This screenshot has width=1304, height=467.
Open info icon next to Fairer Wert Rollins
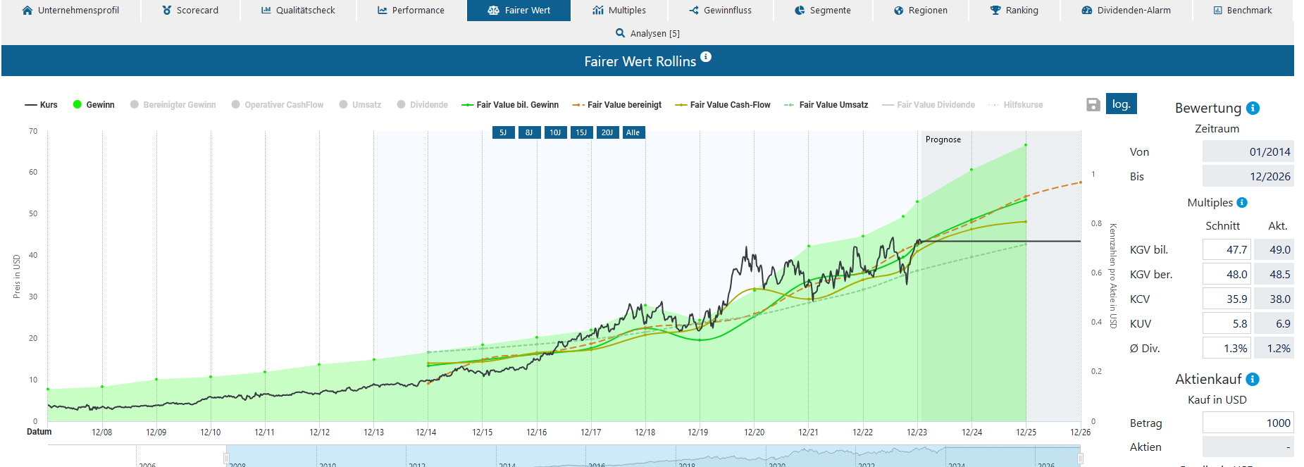(706, 57)
